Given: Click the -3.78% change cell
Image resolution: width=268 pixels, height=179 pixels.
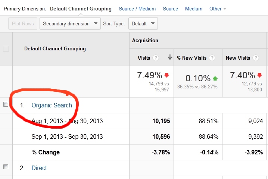Looking at the screenshot, I should pyautogui.click(x=161, y=153).
